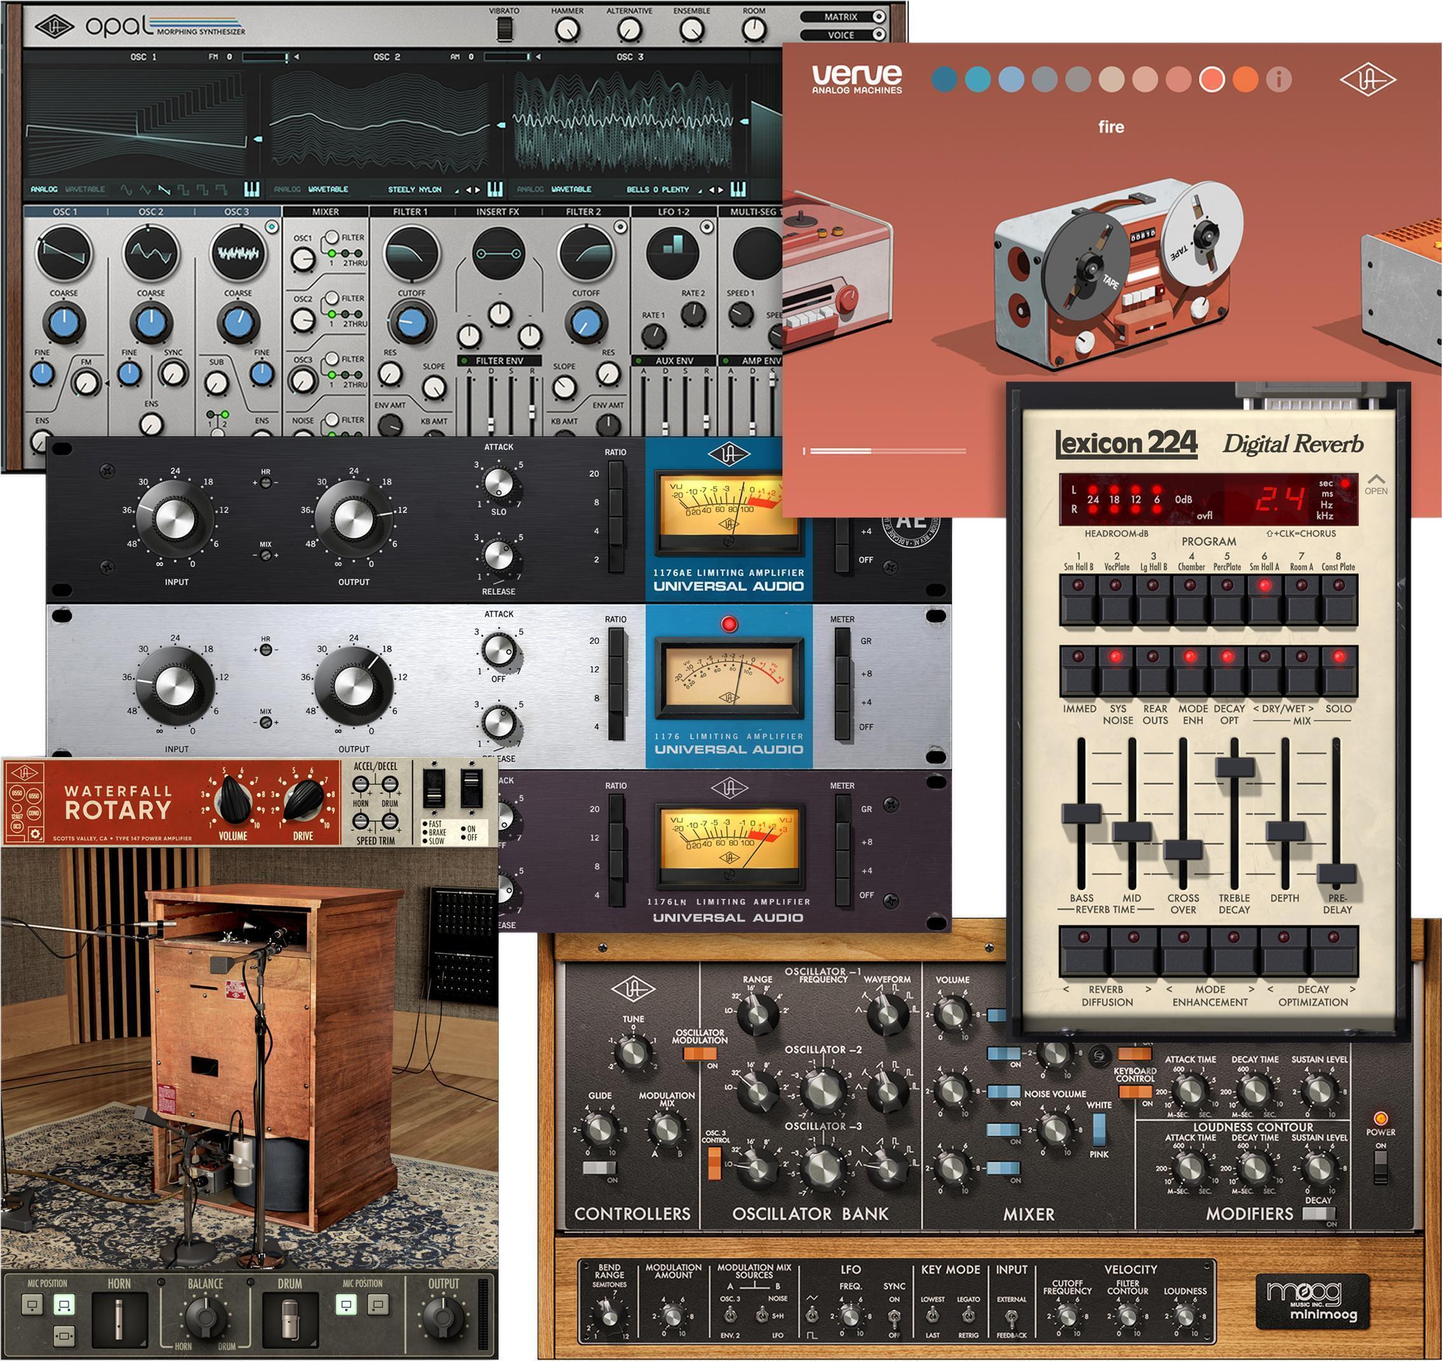
Task: Select ratio 20 button on the 1176AE
Action: click(x=615, y=474)
